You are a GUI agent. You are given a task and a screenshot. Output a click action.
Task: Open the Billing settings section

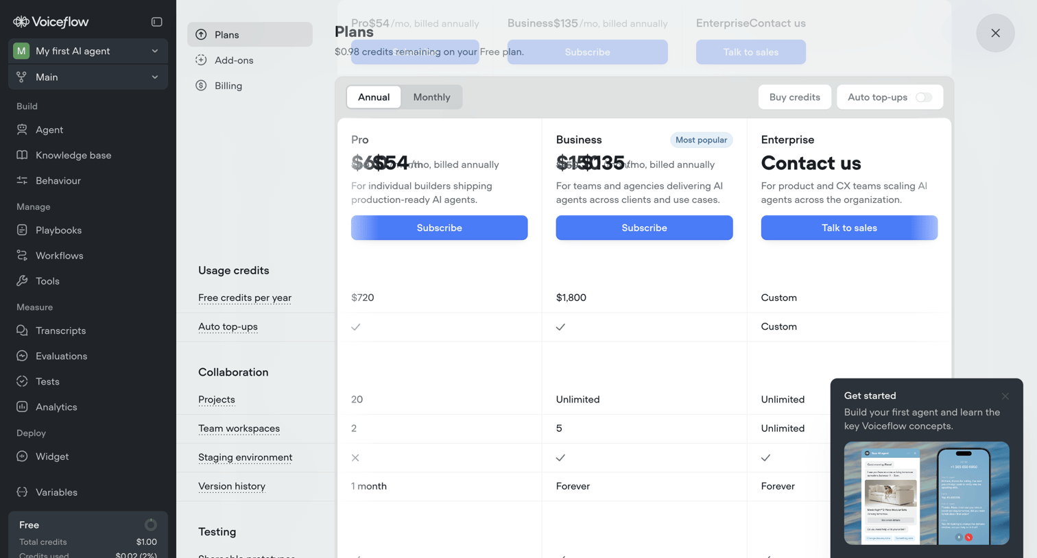[250, 86]
